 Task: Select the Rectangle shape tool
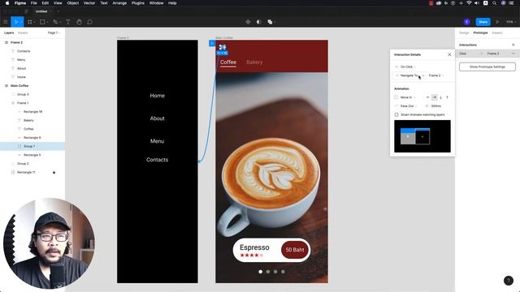click(x=42, y=22)
